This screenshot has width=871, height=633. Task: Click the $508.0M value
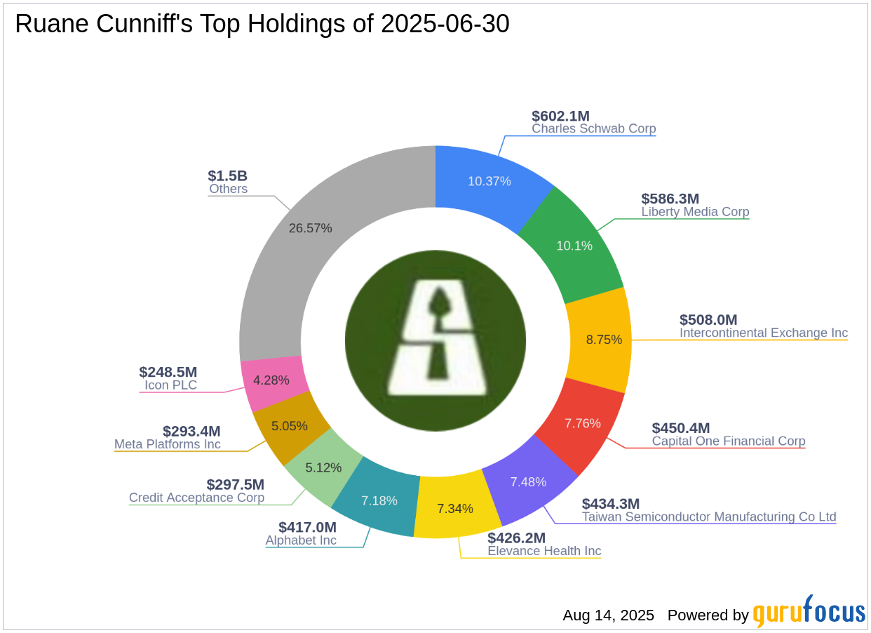708,320
